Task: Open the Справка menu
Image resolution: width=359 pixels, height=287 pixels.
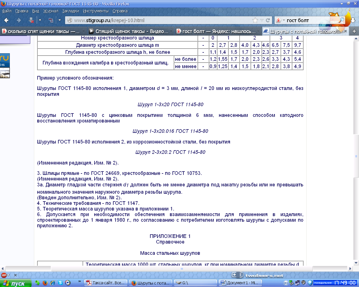Action: tap(120, 11)
